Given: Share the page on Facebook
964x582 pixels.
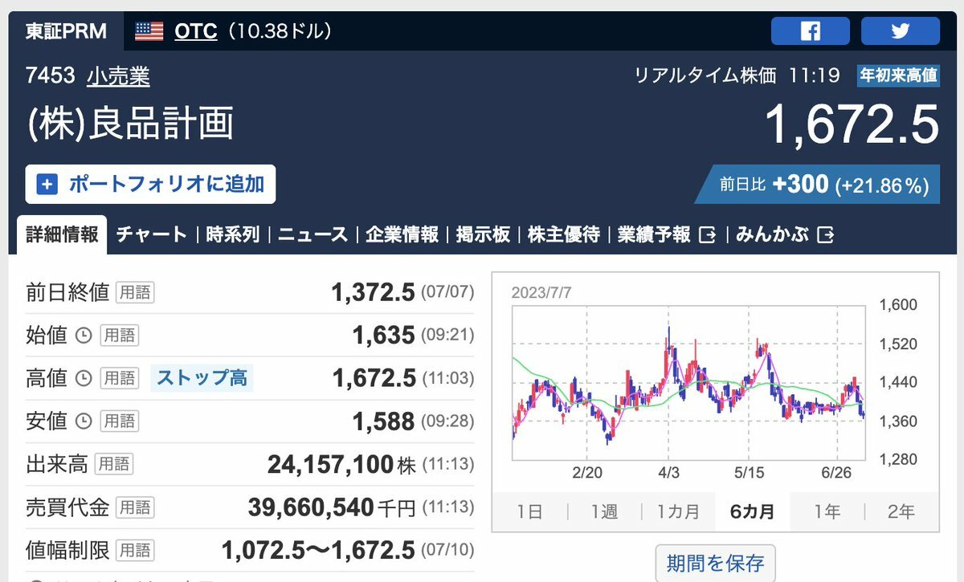Looking at the screenshot, I should 811,31.
